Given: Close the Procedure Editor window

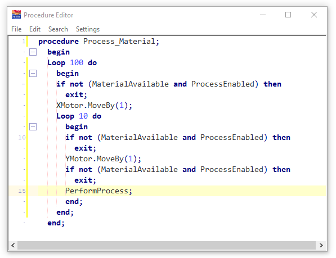Looking at the screenshot, I should tap(314, 15).
